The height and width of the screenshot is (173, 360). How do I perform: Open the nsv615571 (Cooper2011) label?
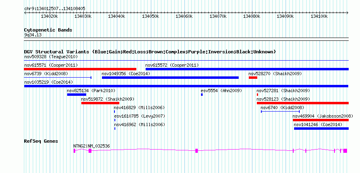[51, 65]
